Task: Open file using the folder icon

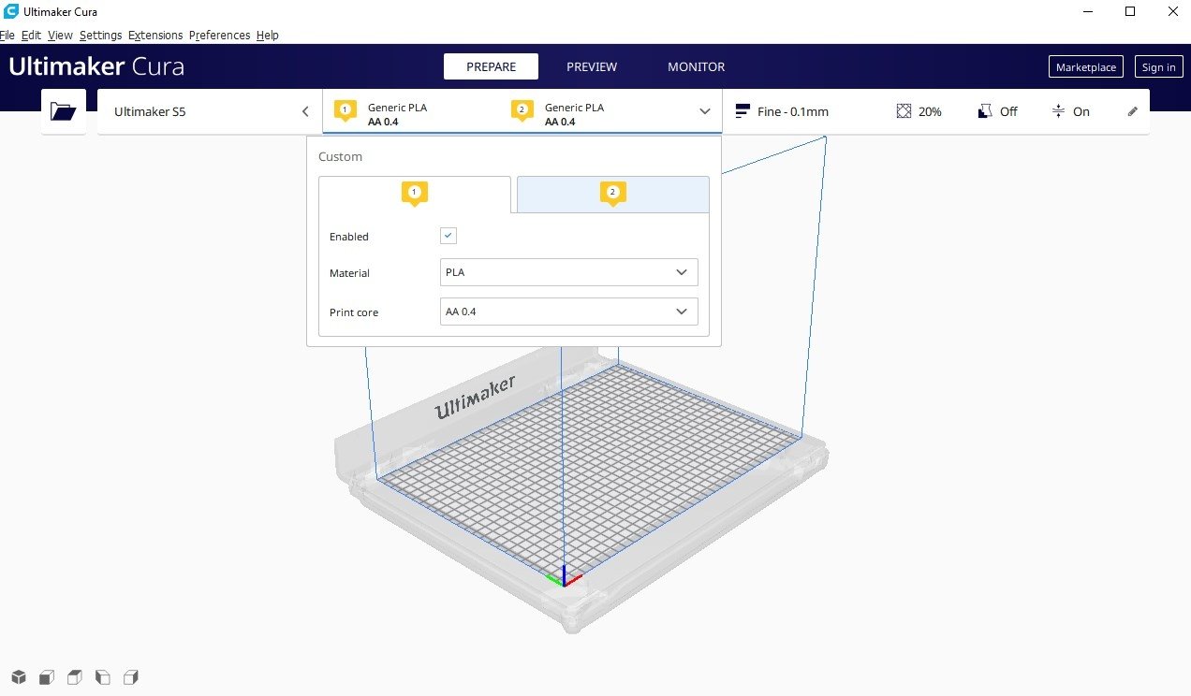Action: [64, 111]
